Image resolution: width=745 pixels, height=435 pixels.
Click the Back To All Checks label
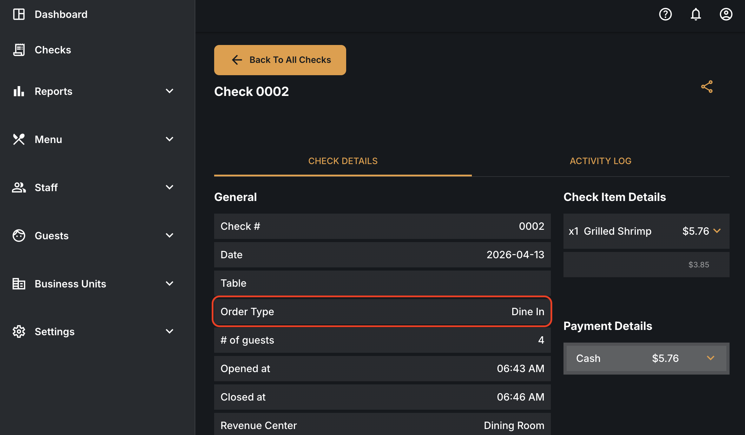pyautogui.click(x=290, y=60)
